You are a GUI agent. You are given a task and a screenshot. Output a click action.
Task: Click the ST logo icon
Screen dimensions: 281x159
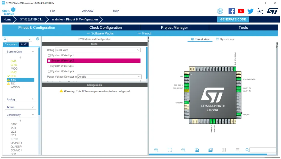pyautogui.click(x=272, y=11)
